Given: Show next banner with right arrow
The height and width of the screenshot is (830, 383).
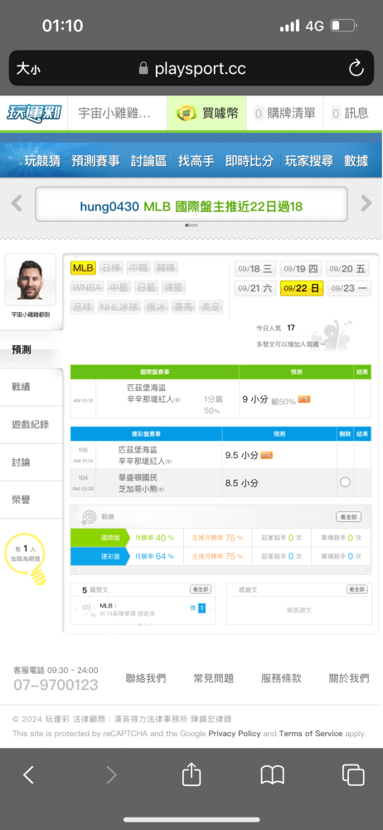Looking at the screenshot, I should coord(366,203).
